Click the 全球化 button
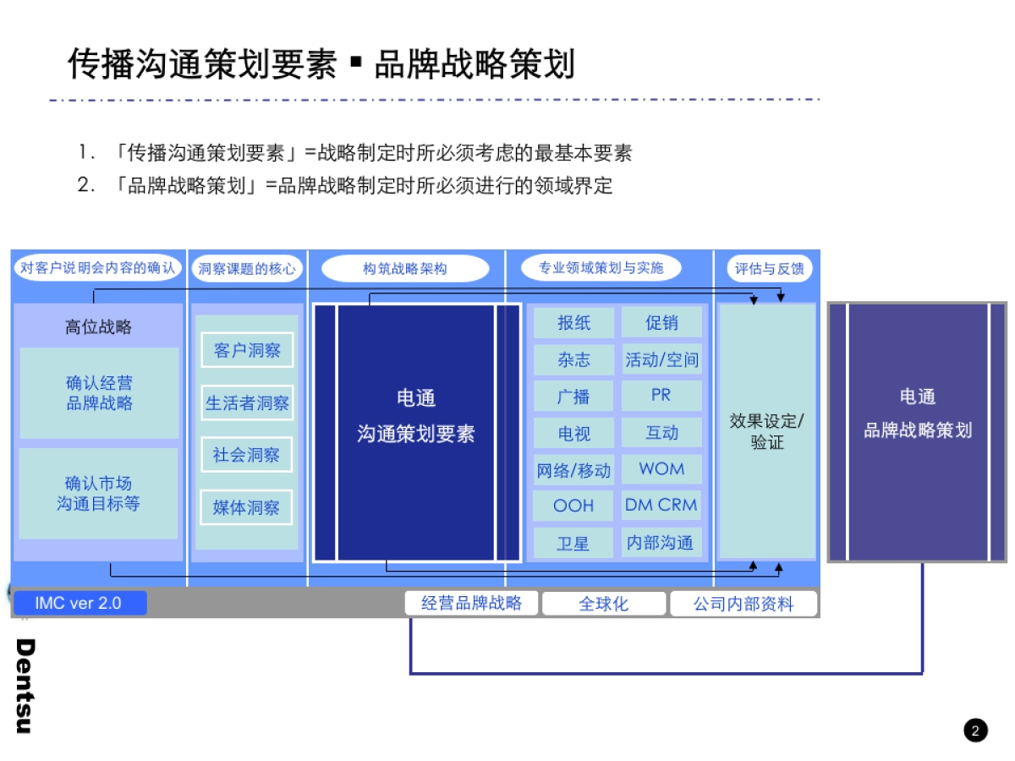The image size is (1015, 761). (605, 603)
